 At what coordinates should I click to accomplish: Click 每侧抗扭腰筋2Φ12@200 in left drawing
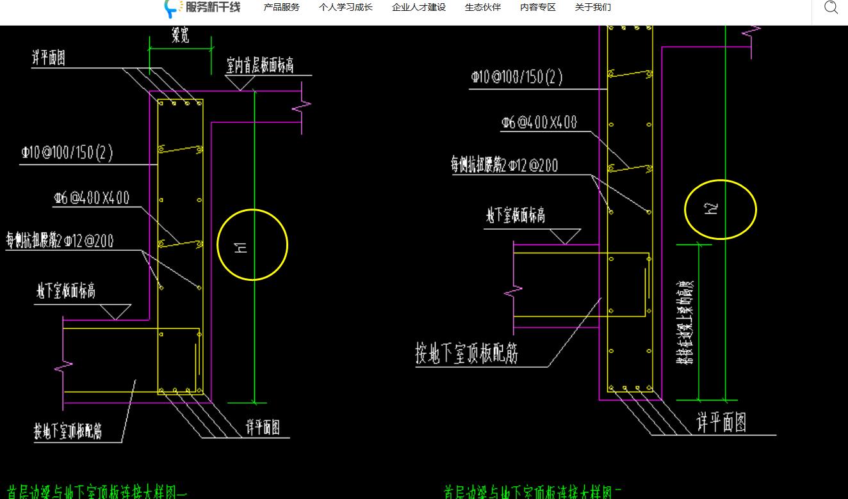(x=60, y=241)
